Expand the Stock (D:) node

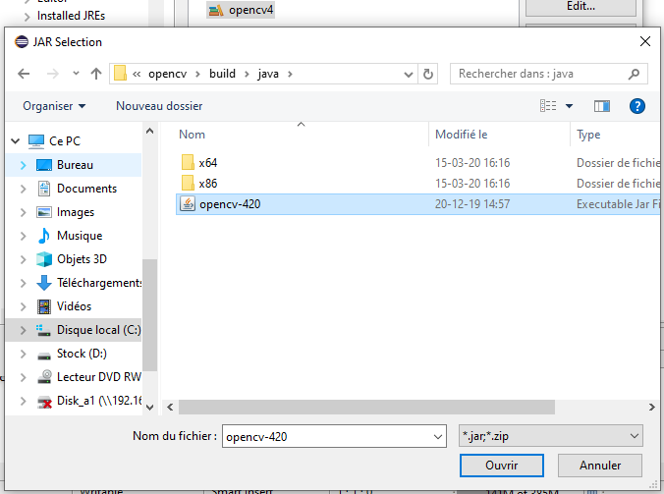click(24, 354)
